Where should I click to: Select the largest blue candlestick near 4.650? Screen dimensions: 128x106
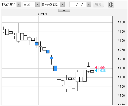click(x=55, y=68)
